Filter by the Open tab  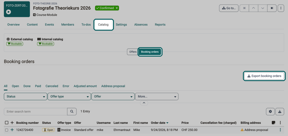click(16, 86)
